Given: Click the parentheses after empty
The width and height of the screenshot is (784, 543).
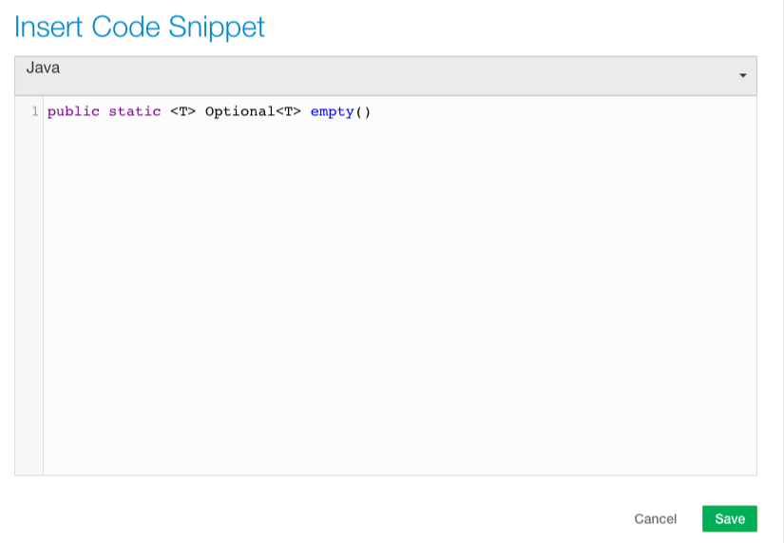Looking at the screenshot, I should [362, 112].
